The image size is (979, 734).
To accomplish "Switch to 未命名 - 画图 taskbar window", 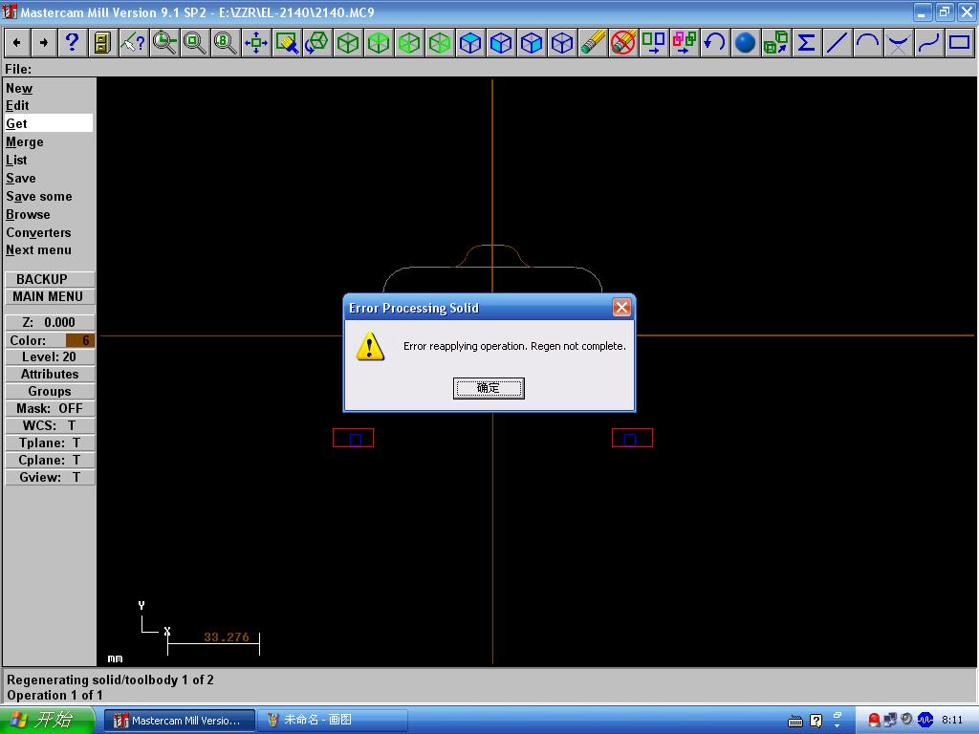I will (332, 721).
